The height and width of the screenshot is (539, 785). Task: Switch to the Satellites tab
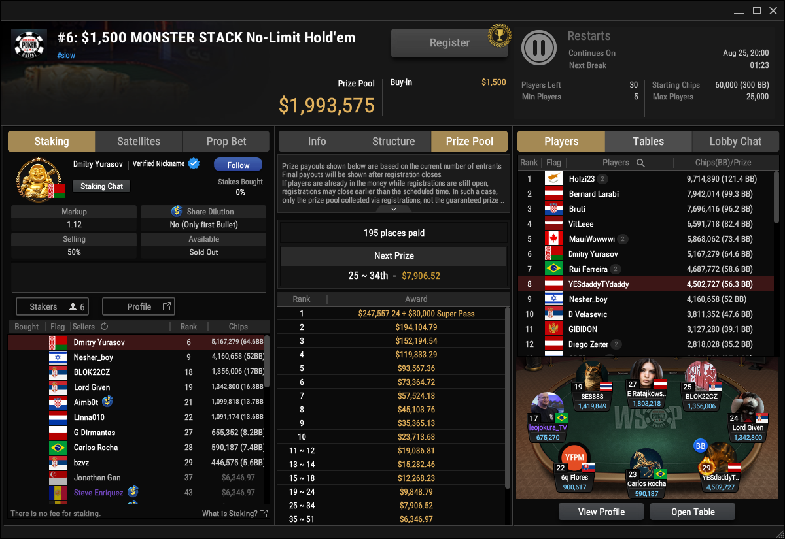click(x=139, y=141)
